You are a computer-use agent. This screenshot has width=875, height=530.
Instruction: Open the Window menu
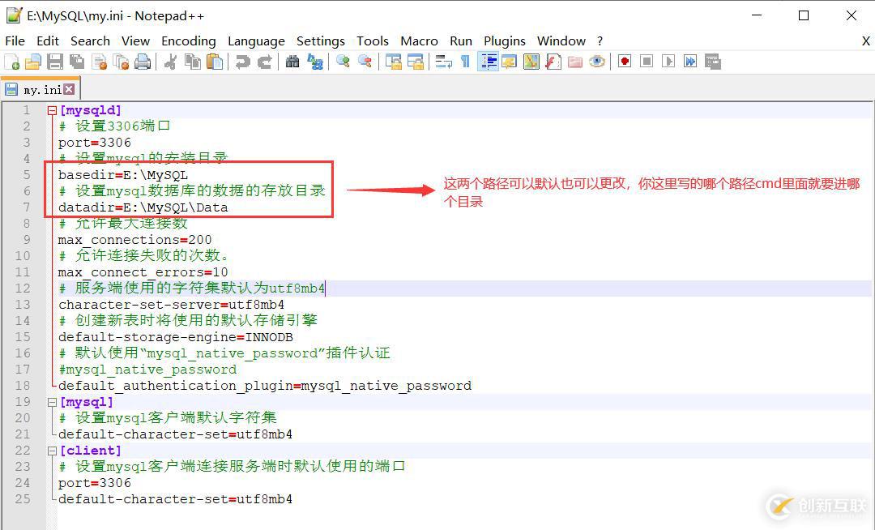tap(561, 41)
